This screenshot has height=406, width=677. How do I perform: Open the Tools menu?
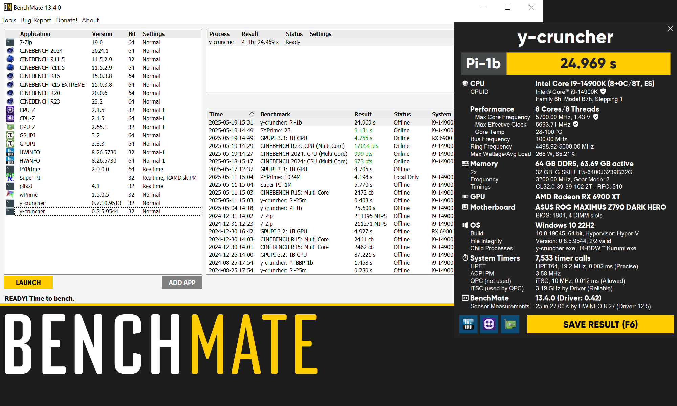pos(9,20)
